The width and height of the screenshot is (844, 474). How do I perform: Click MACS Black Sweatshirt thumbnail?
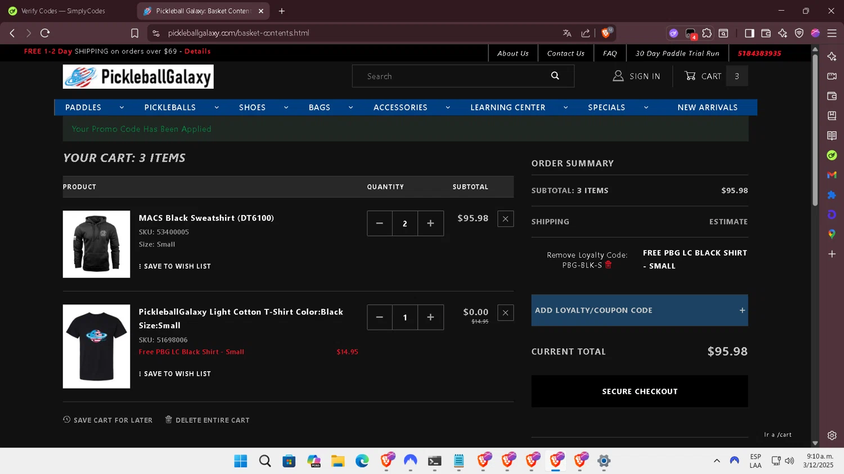96,244
